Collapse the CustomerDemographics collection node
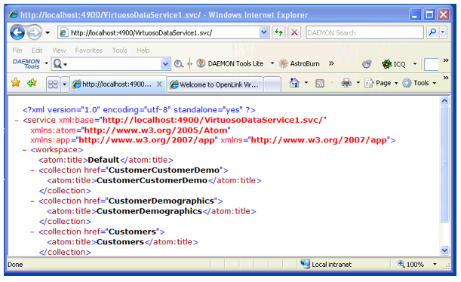461x282 pixels. click(32, 201)
